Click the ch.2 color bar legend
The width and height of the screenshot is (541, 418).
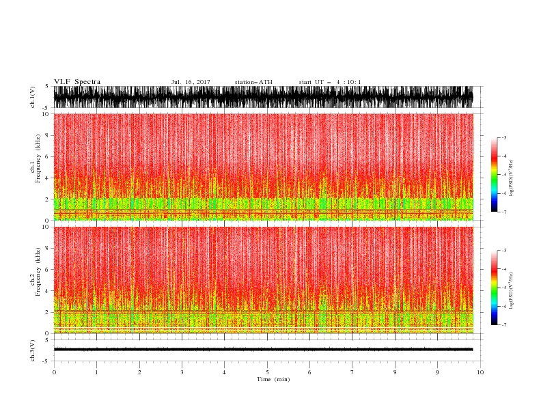pyautogui.click(x=495, y=288)
